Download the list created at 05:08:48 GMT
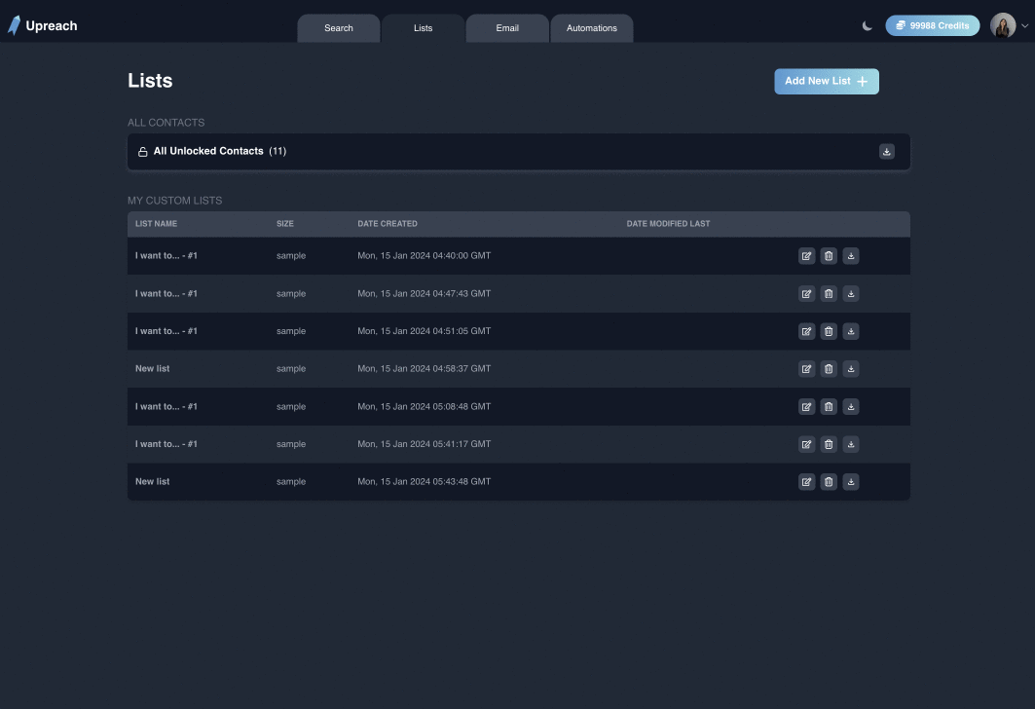Screen dimensions: 1035x709 pos(851,407)
